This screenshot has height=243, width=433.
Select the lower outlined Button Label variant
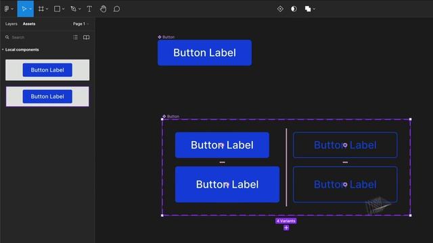coord(345,184)
